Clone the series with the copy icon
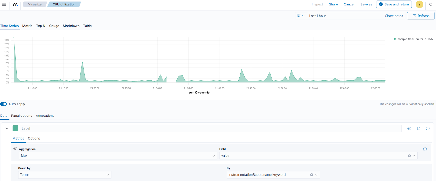436x181 pixels. click(x=419, y=128)
